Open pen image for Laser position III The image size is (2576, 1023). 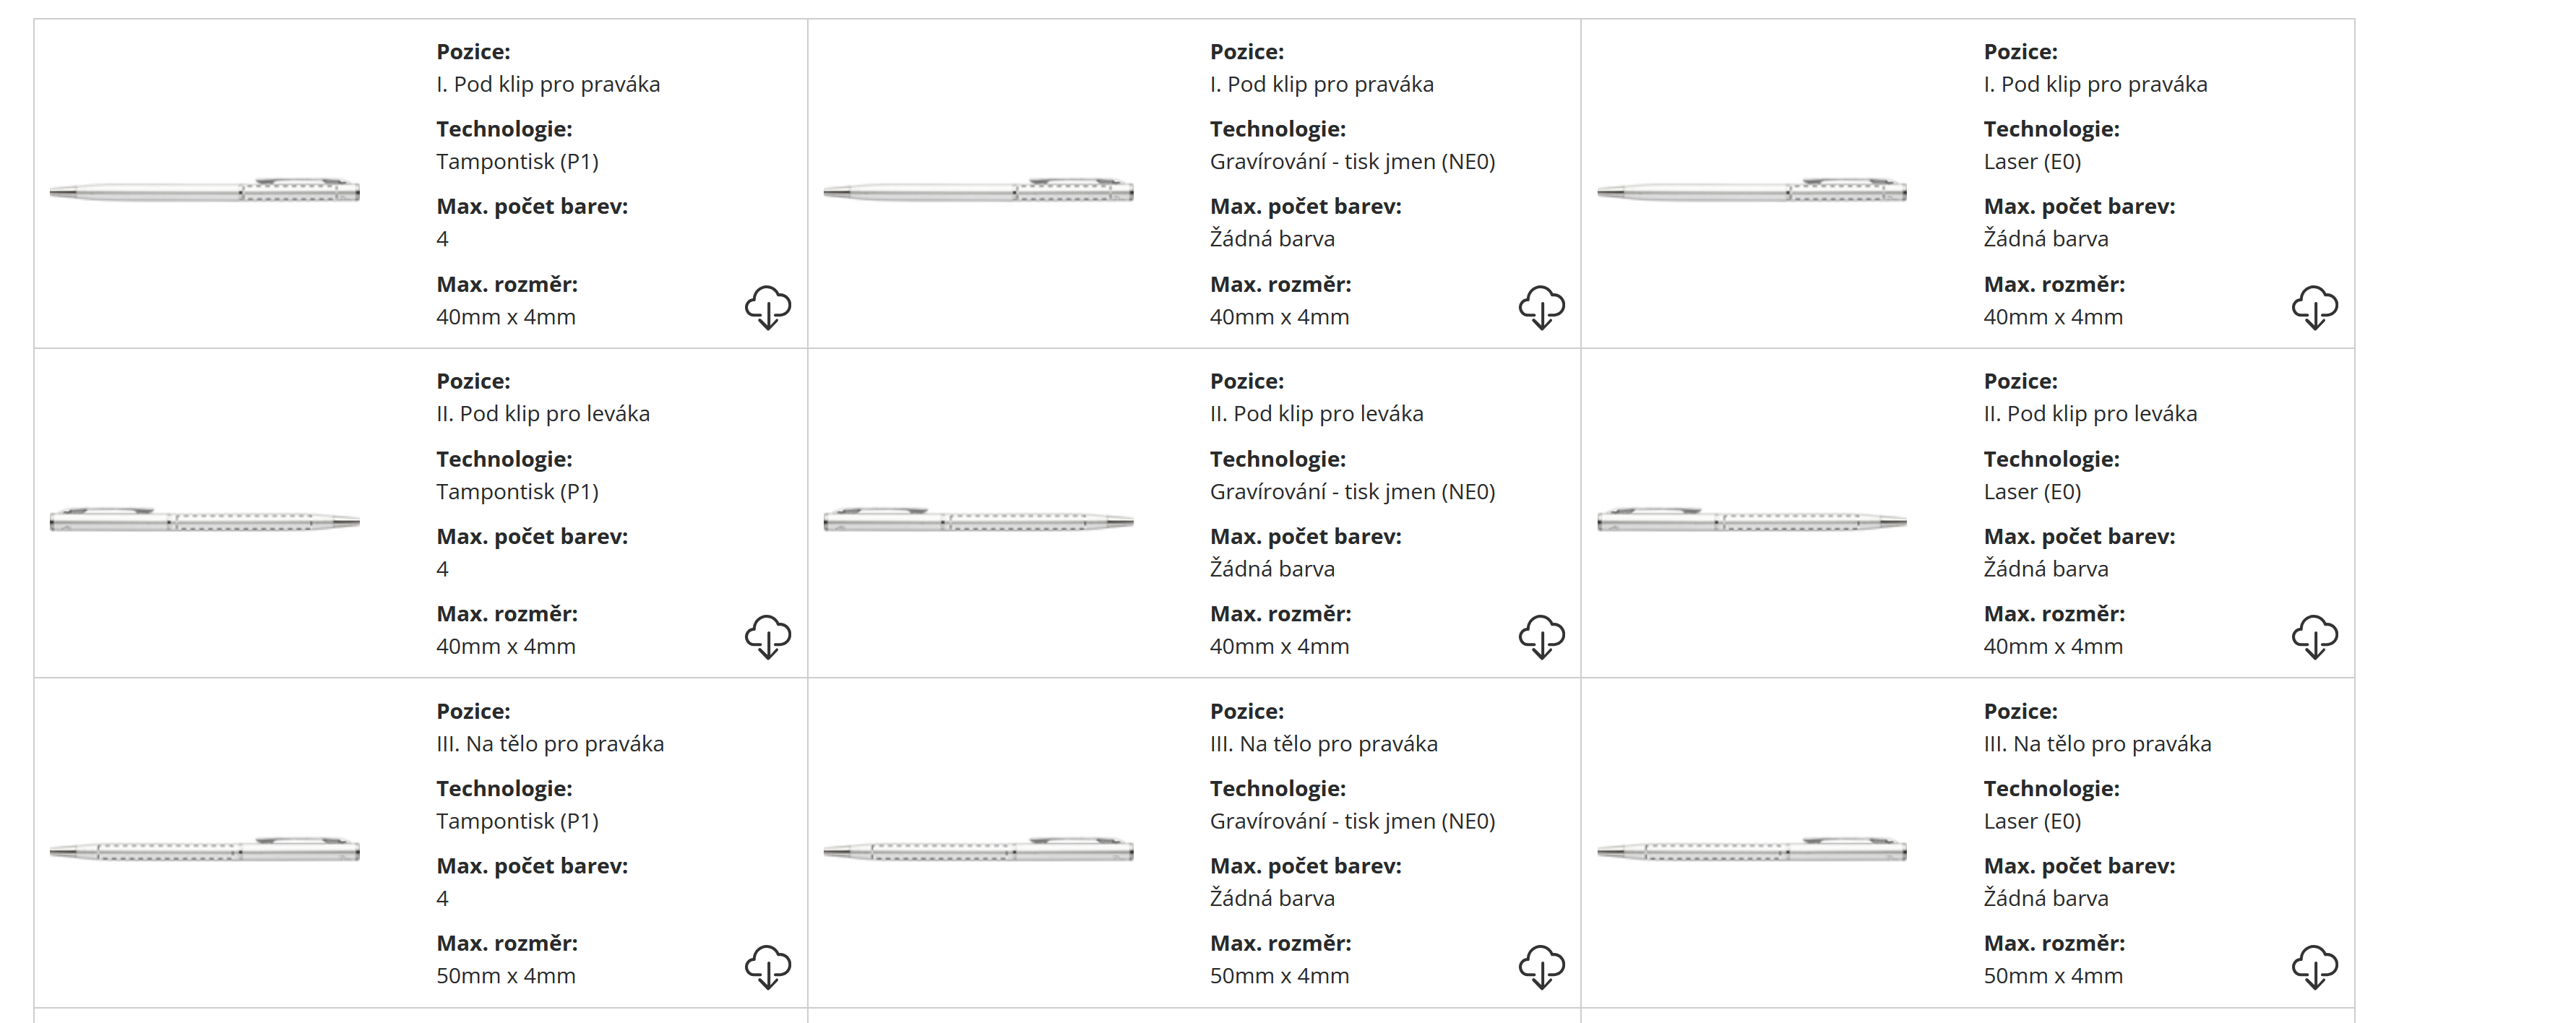pyautogui.click(x=1751, y=850)
